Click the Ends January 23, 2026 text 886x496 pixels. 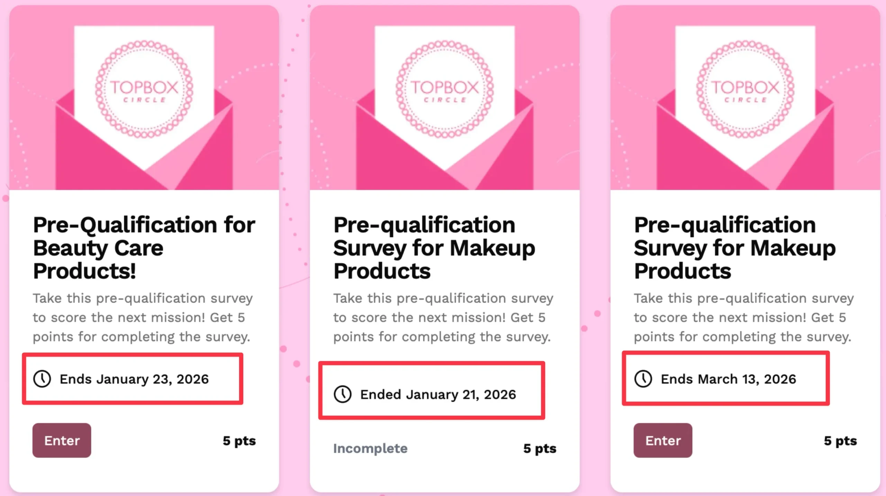click(x=134, y=379)
